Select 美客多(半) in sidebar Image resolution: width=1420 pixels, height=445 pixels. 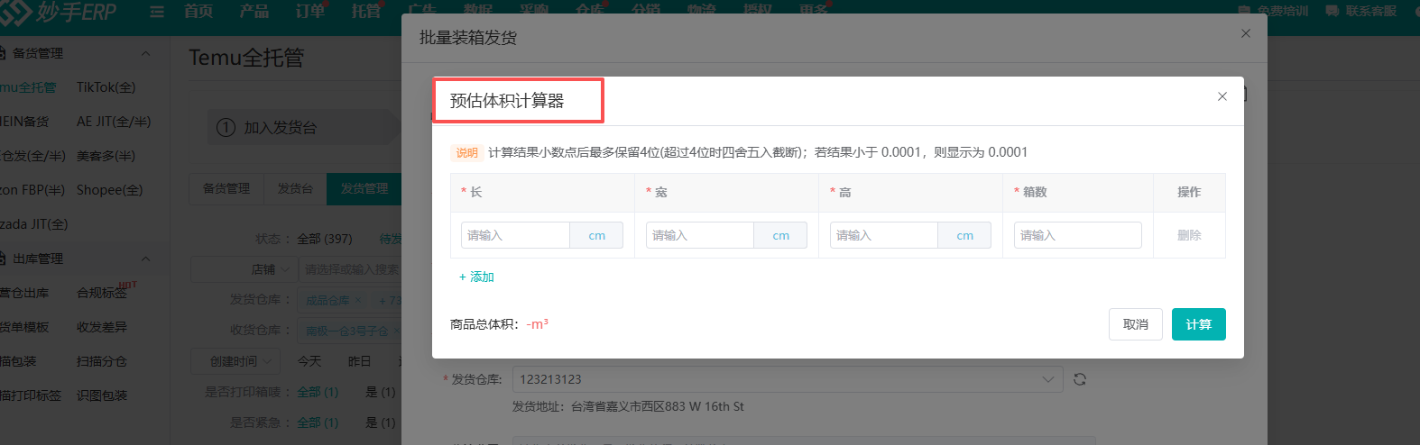pos(106,156)
